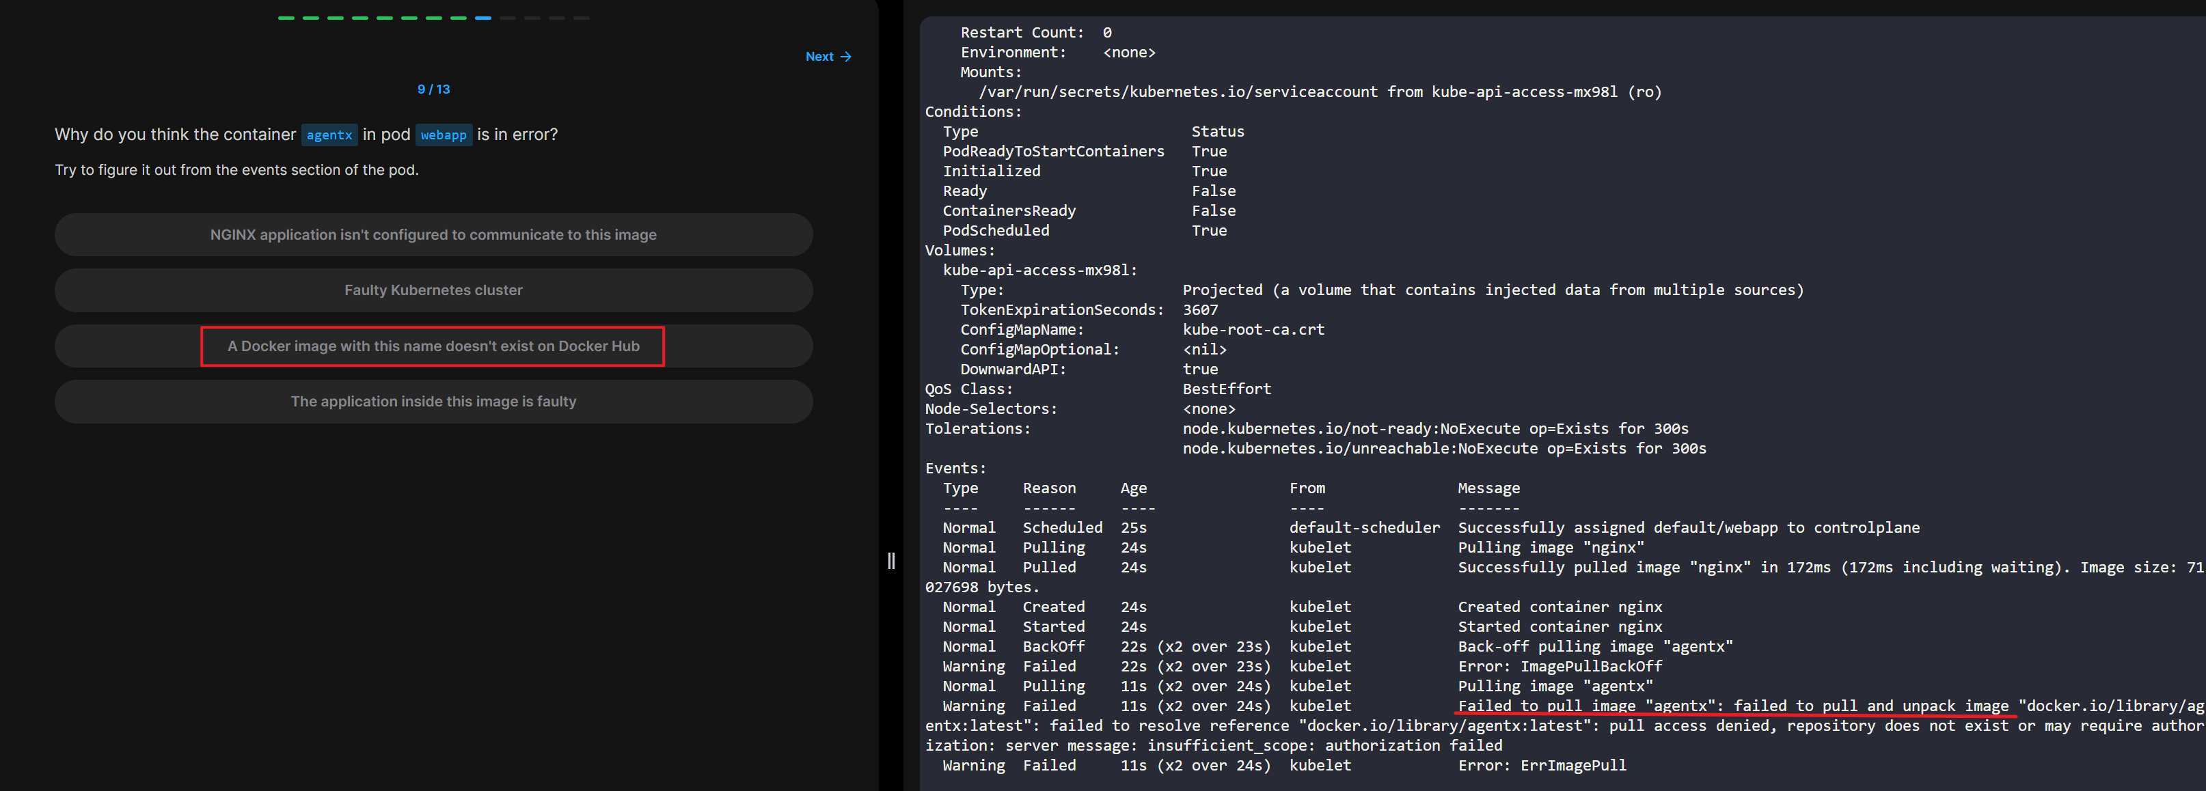Click the "Events:" heading in terminal
The width and height of the screenshot is (2206, 791).
[x=955, y=469]
